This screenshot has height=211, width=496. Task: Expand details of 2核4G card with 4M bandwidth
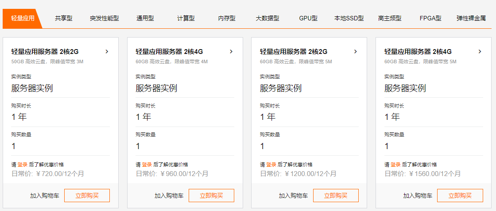231,51
